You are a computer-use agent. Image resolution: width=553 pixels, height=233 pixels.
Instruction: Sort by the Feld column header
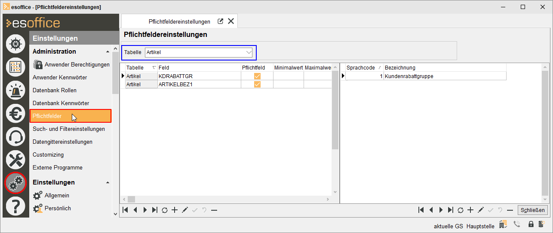coord(199,68)
